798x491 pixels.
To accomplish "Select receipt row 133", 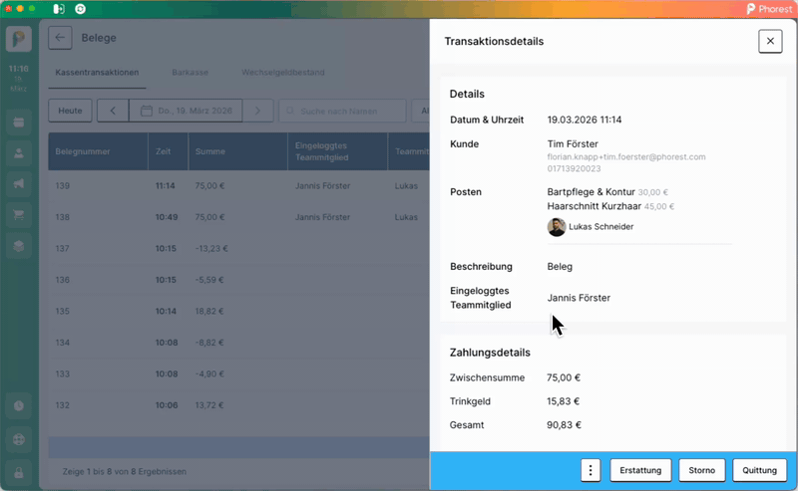I will tap(238, 374).
